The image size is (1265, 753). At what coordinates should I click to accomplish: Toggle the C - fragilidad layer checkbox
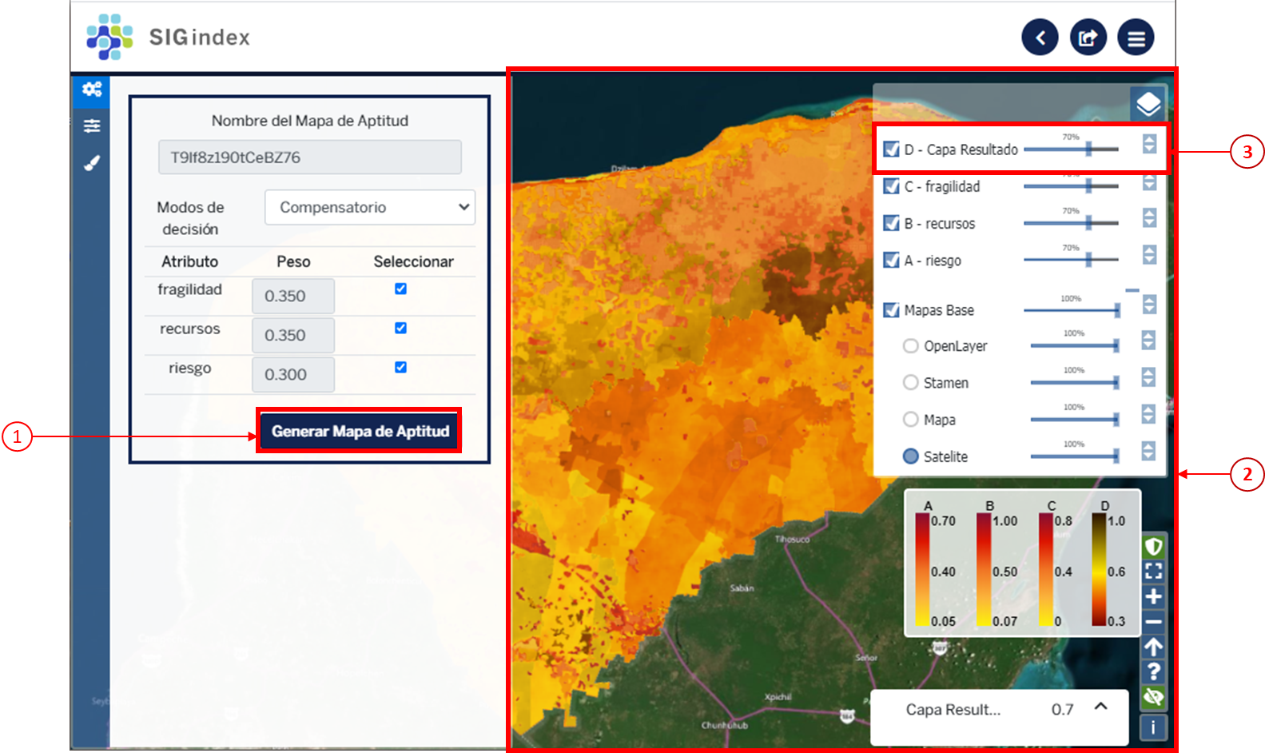click(891, 186)
